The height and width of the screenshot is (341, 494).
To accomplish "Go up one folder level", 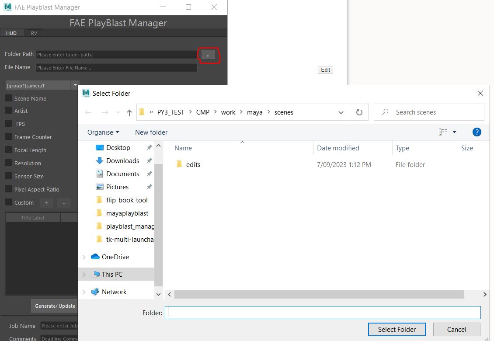I will coord(129,112).
